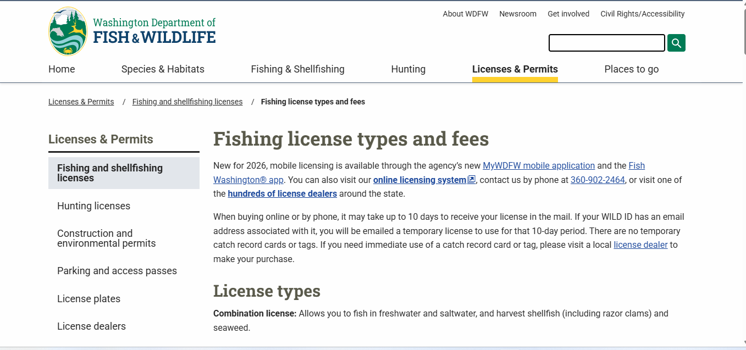
Task: Open the Fishing & Shellfishing menu
Action: [x=297, y=69]
